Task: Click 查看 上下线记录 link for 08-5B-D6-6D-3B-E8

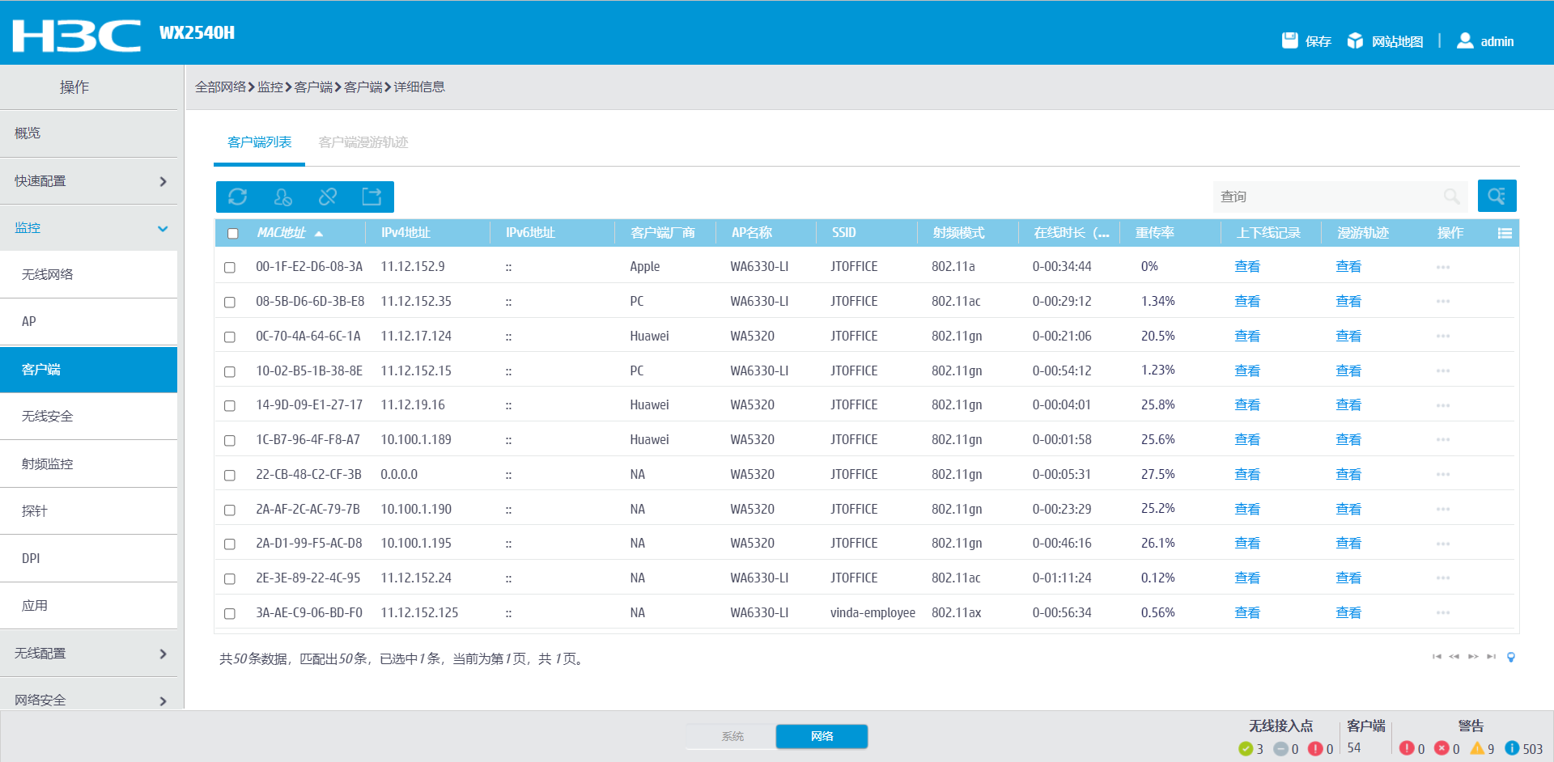Action: coord(1246,302)
